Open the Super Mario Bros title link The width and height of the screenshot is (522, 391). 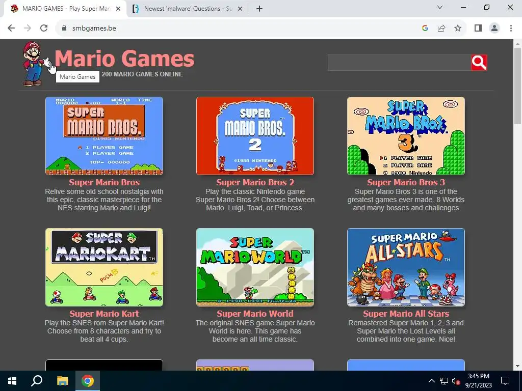(x=104, y=182)
